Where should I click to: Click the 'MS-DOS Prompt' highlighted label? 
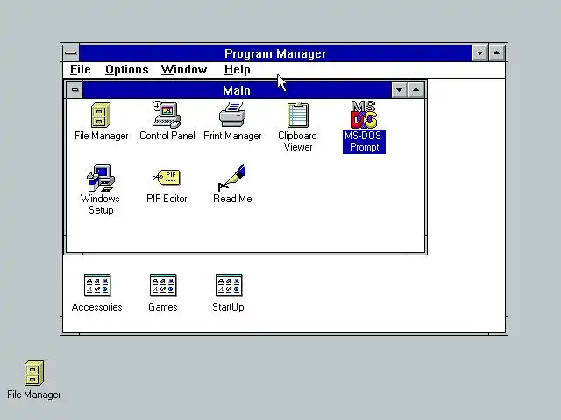click(x=364, y=142)
